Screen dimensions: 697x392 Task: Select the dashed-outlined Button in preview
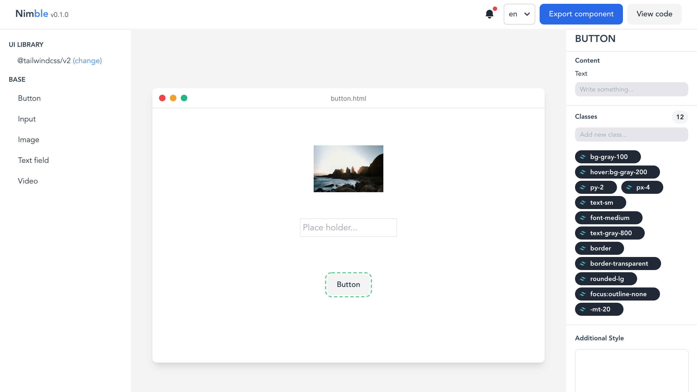[x=348, y=284]
